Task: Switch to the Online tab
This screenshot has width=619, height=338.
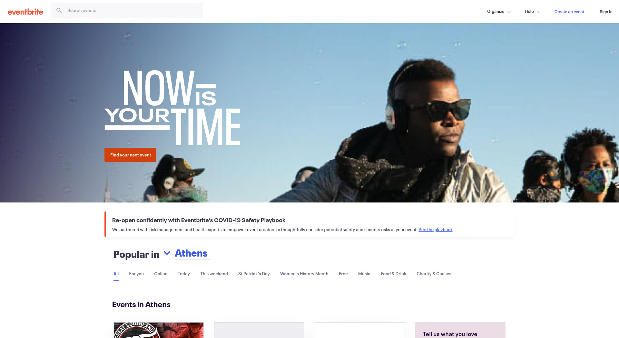Action: (161, 274)
